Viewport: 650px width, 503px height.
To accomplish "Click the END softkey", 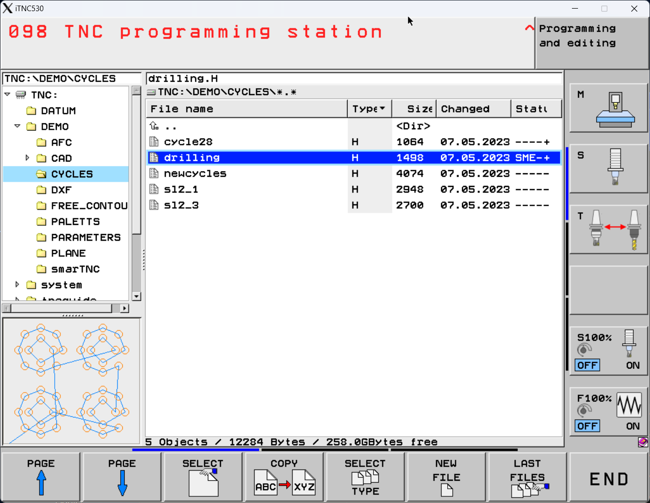I will click(x=609, y=477).
